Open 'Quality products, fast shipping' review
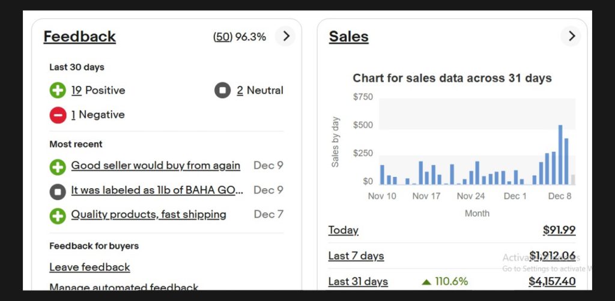The height and width of the screenshot is (301, 615). (148, 214)
